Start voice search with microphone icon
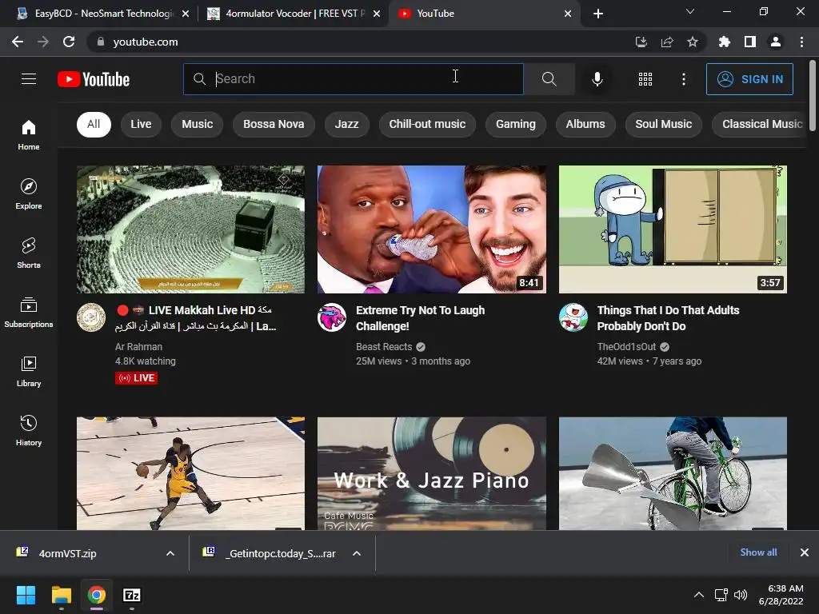 click(597, 79)
